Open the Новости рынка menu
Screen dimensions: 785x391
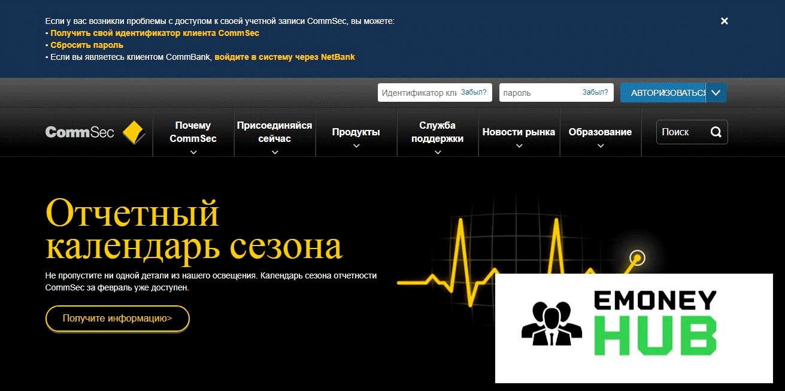click(x=519, y=132)
